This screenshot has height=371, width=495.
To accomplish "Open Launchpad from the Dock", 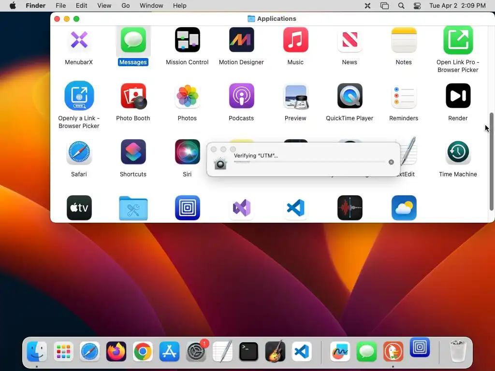I will click(x=63, y=352).
